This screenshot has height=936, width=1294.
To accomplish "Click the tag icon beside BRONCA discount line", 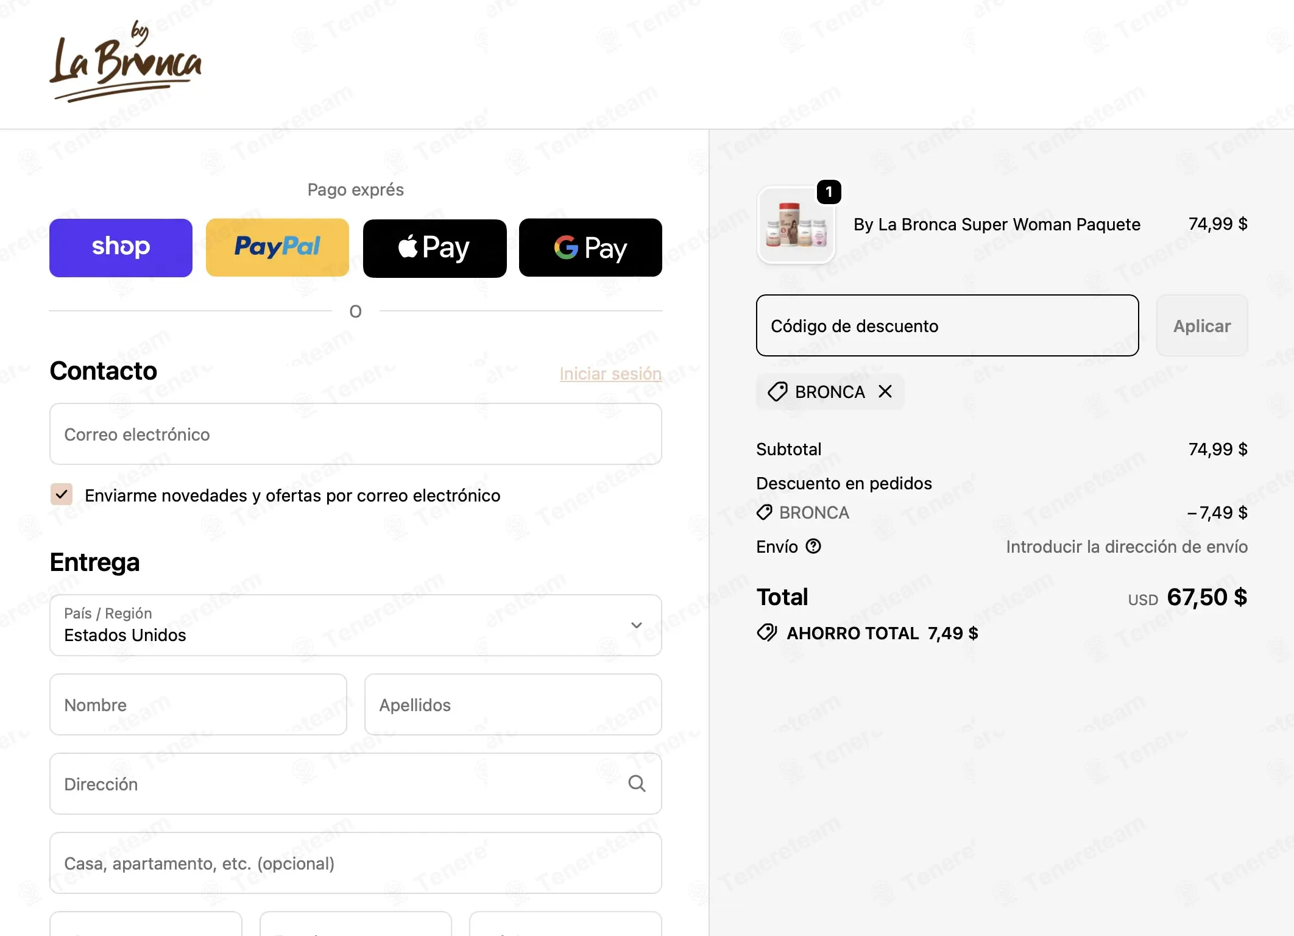I will point(765,512).
